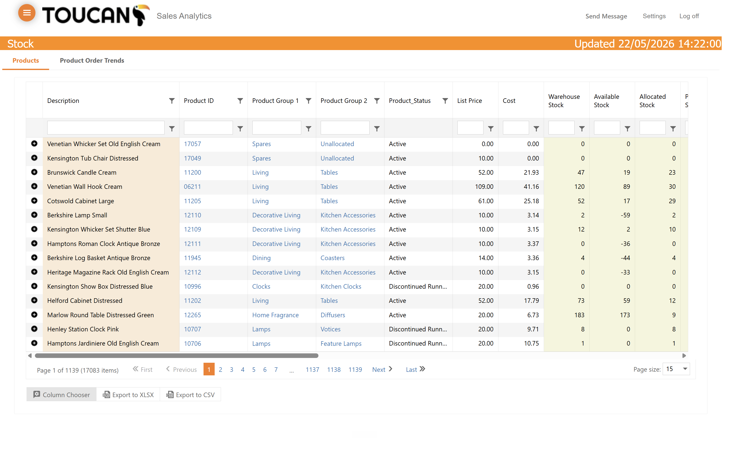
Task: Click the Votices group link
Action: pyautogui.click(x=330, y=329)
